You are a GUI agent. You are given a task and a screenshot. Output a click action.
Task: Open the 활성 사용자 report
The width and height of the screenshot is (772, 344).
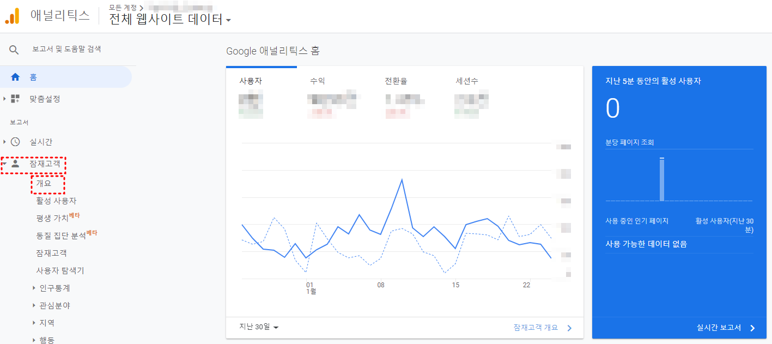click(x=56, y=201)
